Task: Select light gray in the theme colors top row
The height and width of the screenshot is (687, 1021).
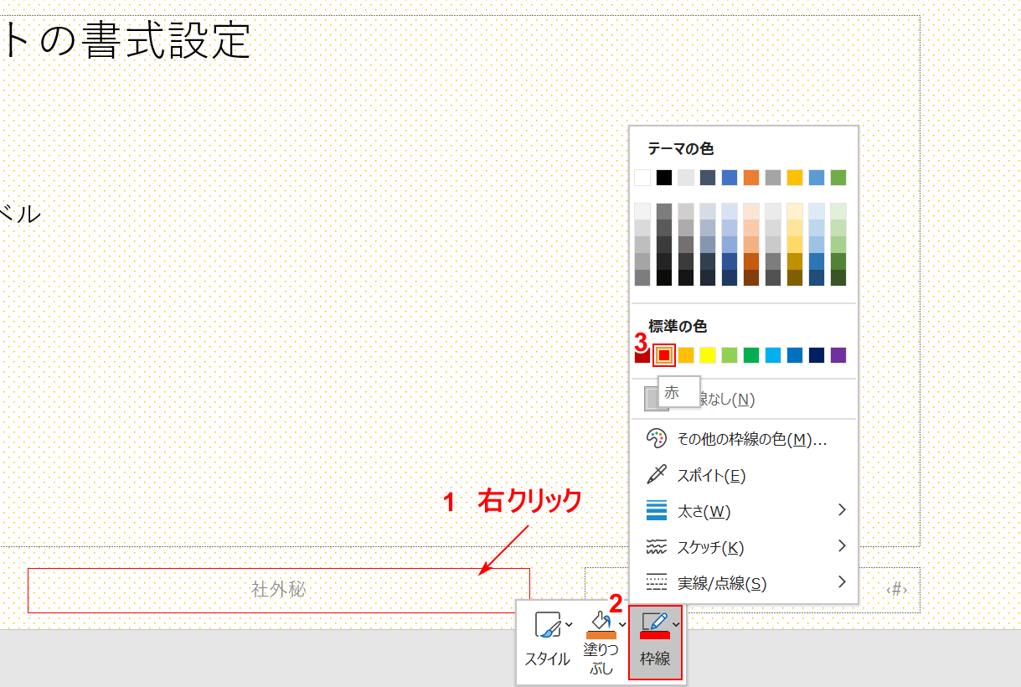Action: 686,178
